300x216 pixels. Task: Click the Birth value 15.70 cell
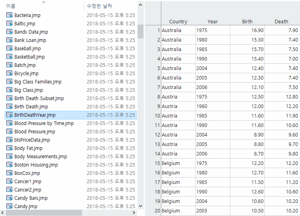coord(247,49)
